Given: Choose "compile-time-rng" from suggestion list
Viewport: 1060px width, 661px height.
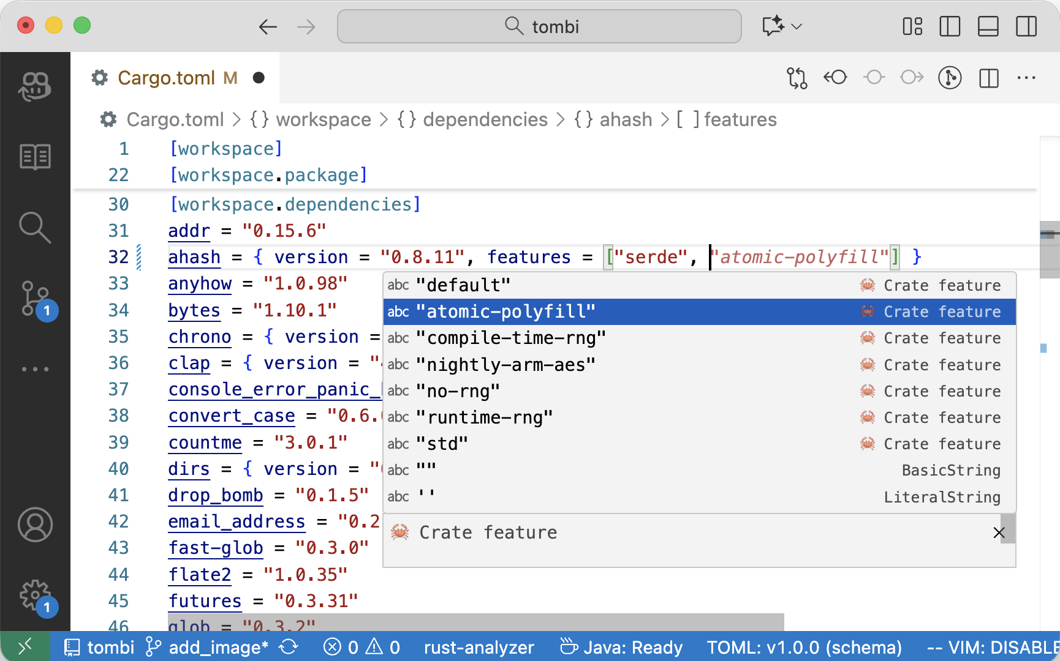Looking at the screenshot, I should (x=510, y=338).
